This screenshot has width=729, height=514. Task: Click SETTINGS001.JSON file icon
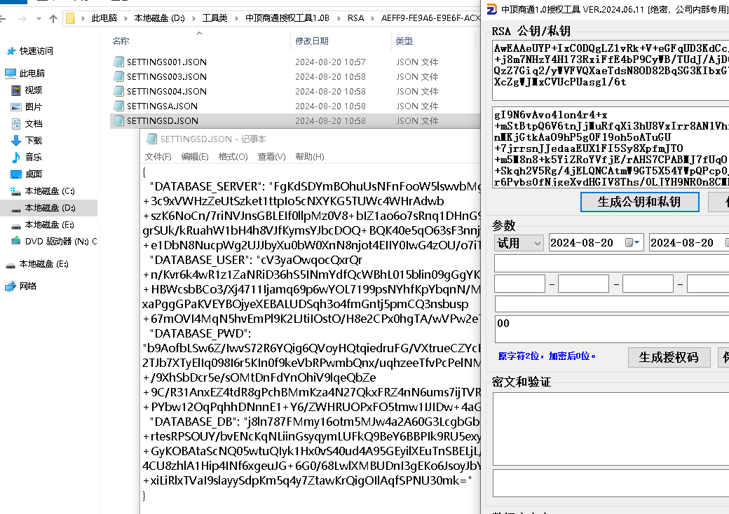pyautogui.click(x=118, y=62)
